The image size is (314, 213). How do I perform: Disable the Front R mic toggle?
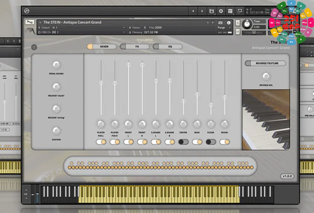pos(142,142)
